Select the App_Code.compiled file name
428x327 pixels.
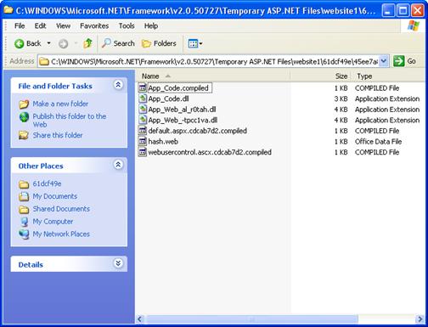tap(178, 88)
